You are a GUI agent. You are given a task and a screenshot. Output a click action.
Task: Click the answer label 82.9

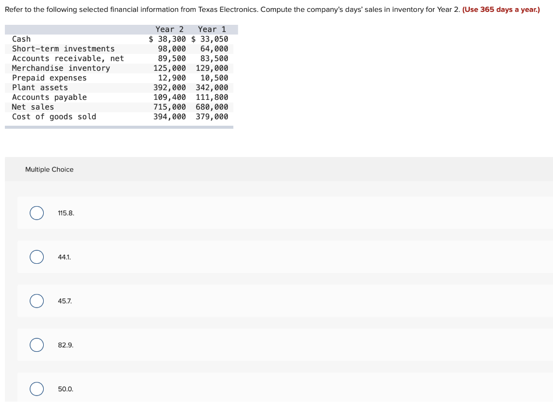(x=65, y=345)
